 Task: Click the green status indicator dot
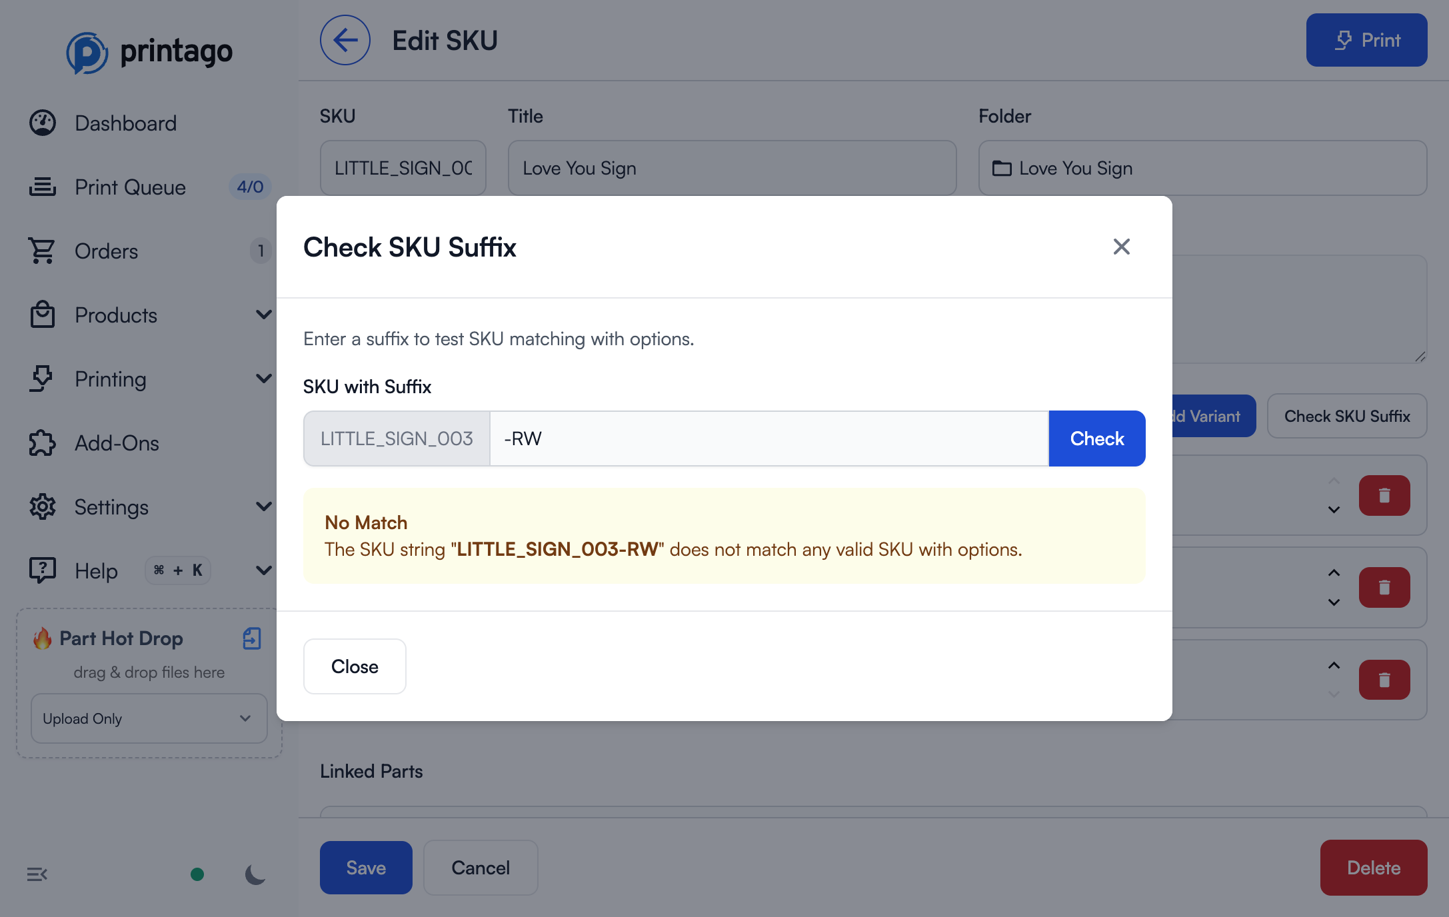197,875
